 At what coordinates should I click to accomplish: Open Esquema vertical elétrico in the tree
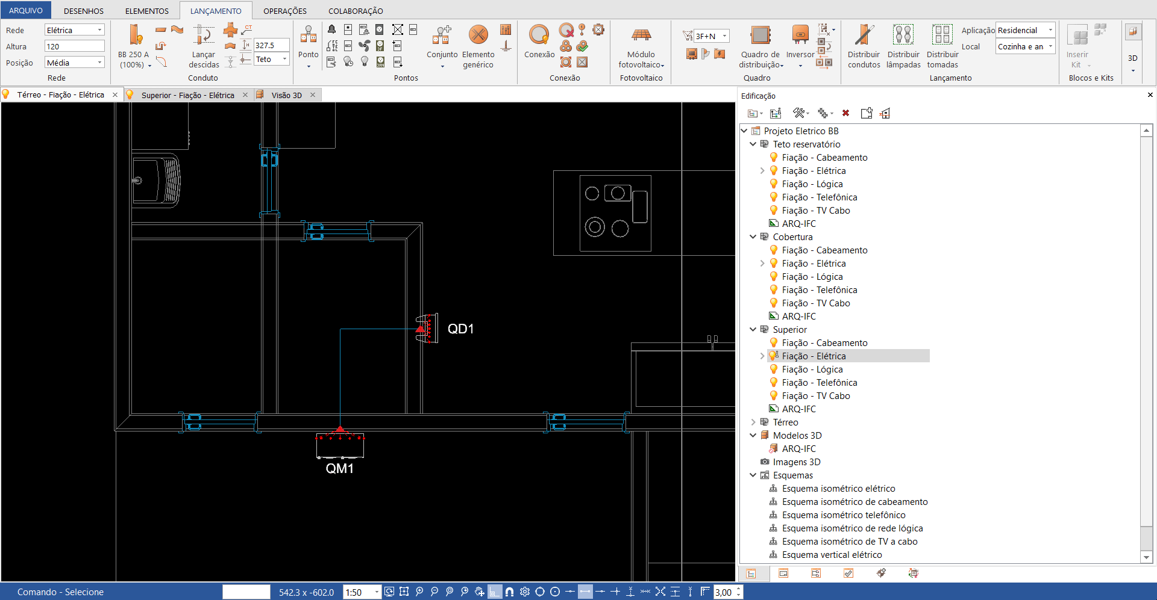tap(832, 555)
